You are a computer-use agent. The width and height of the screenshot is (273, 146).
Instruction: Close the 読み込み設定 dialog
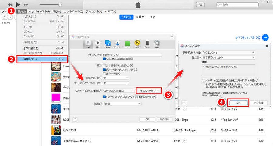coord(267,46)
